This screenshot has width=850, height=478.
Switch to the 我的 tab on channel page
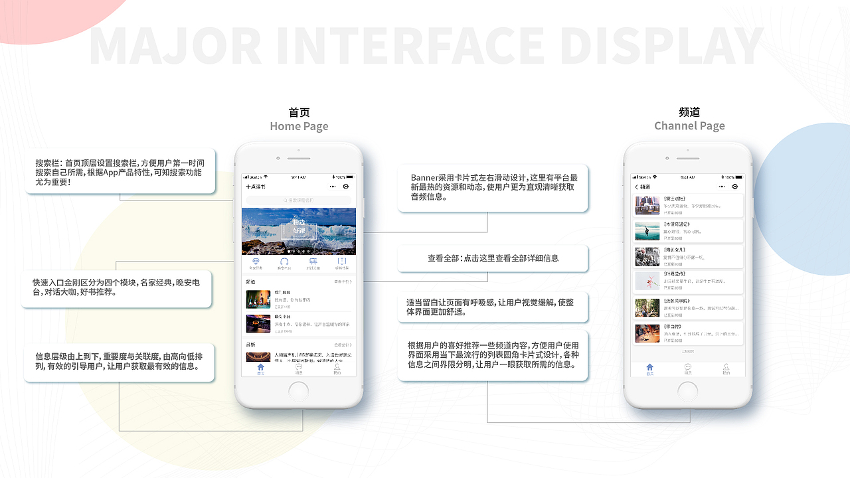click(726, 367)
